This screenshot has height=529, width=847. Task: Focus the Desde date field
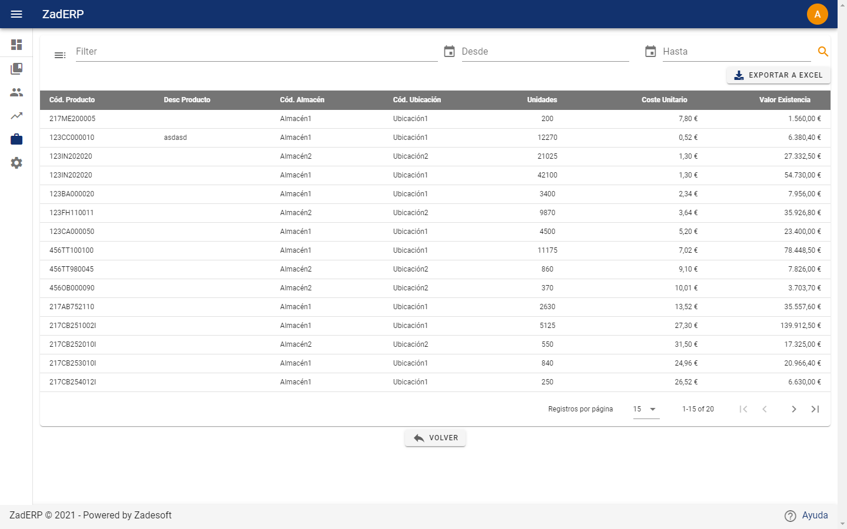click(545, 52)
